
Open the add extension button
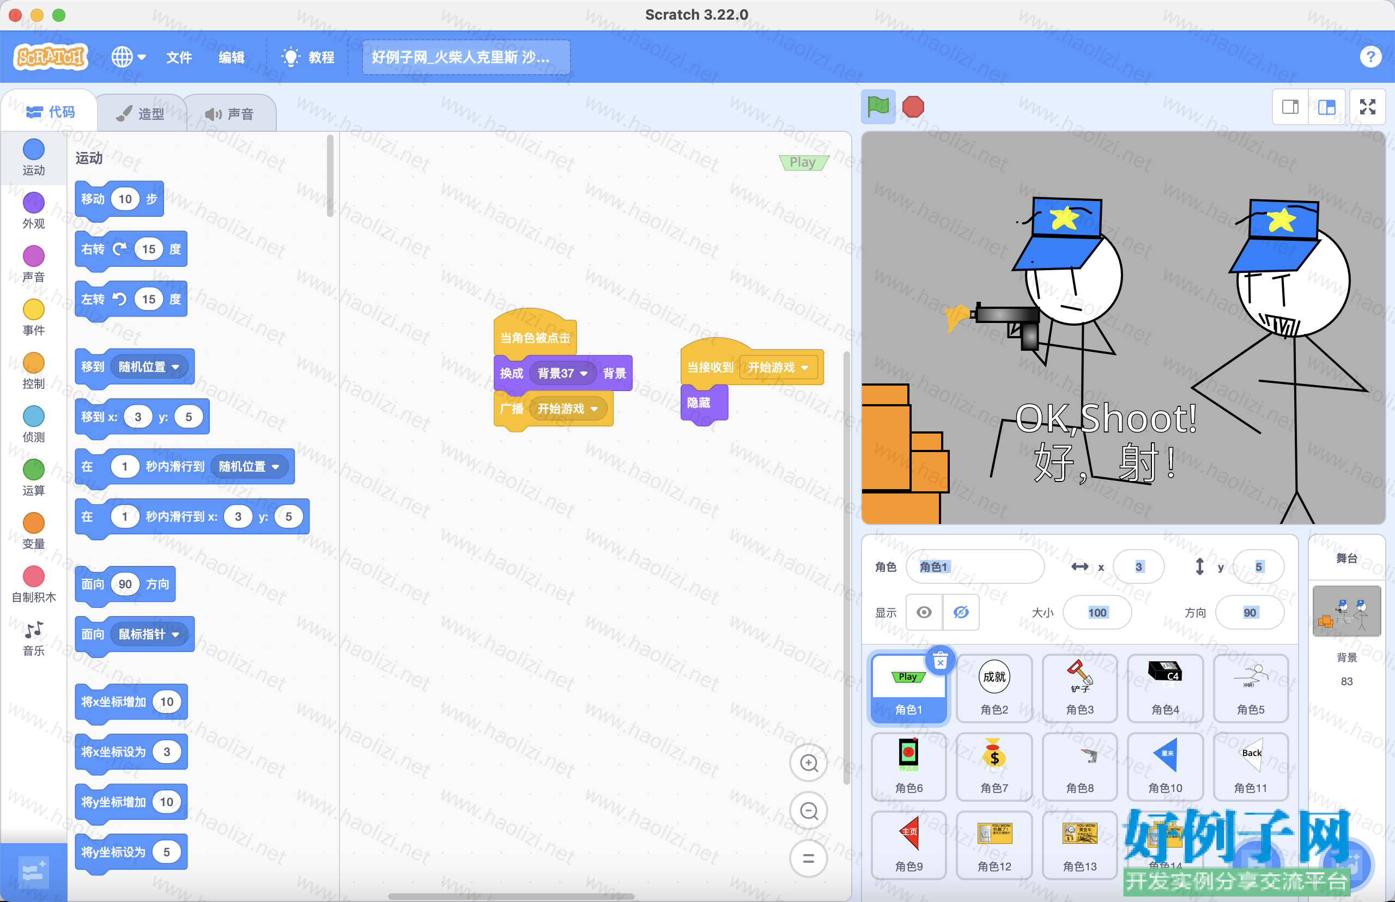click(33, 872)
